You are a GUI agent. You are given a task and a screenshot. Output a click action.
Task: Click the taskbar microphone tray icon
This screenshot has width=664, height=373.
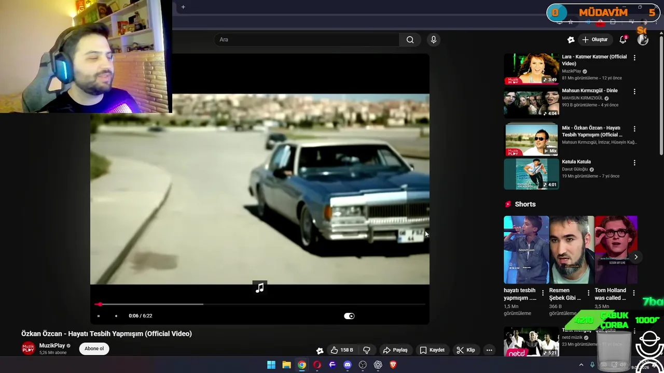pyautogui.click(x=592, y=365)
